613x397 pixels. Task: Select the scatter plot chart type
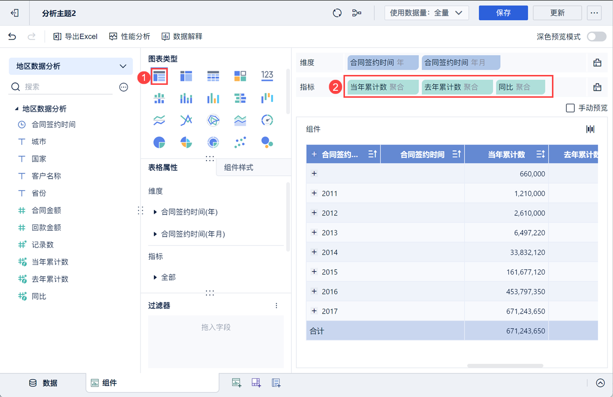click(x=240, y=142)
